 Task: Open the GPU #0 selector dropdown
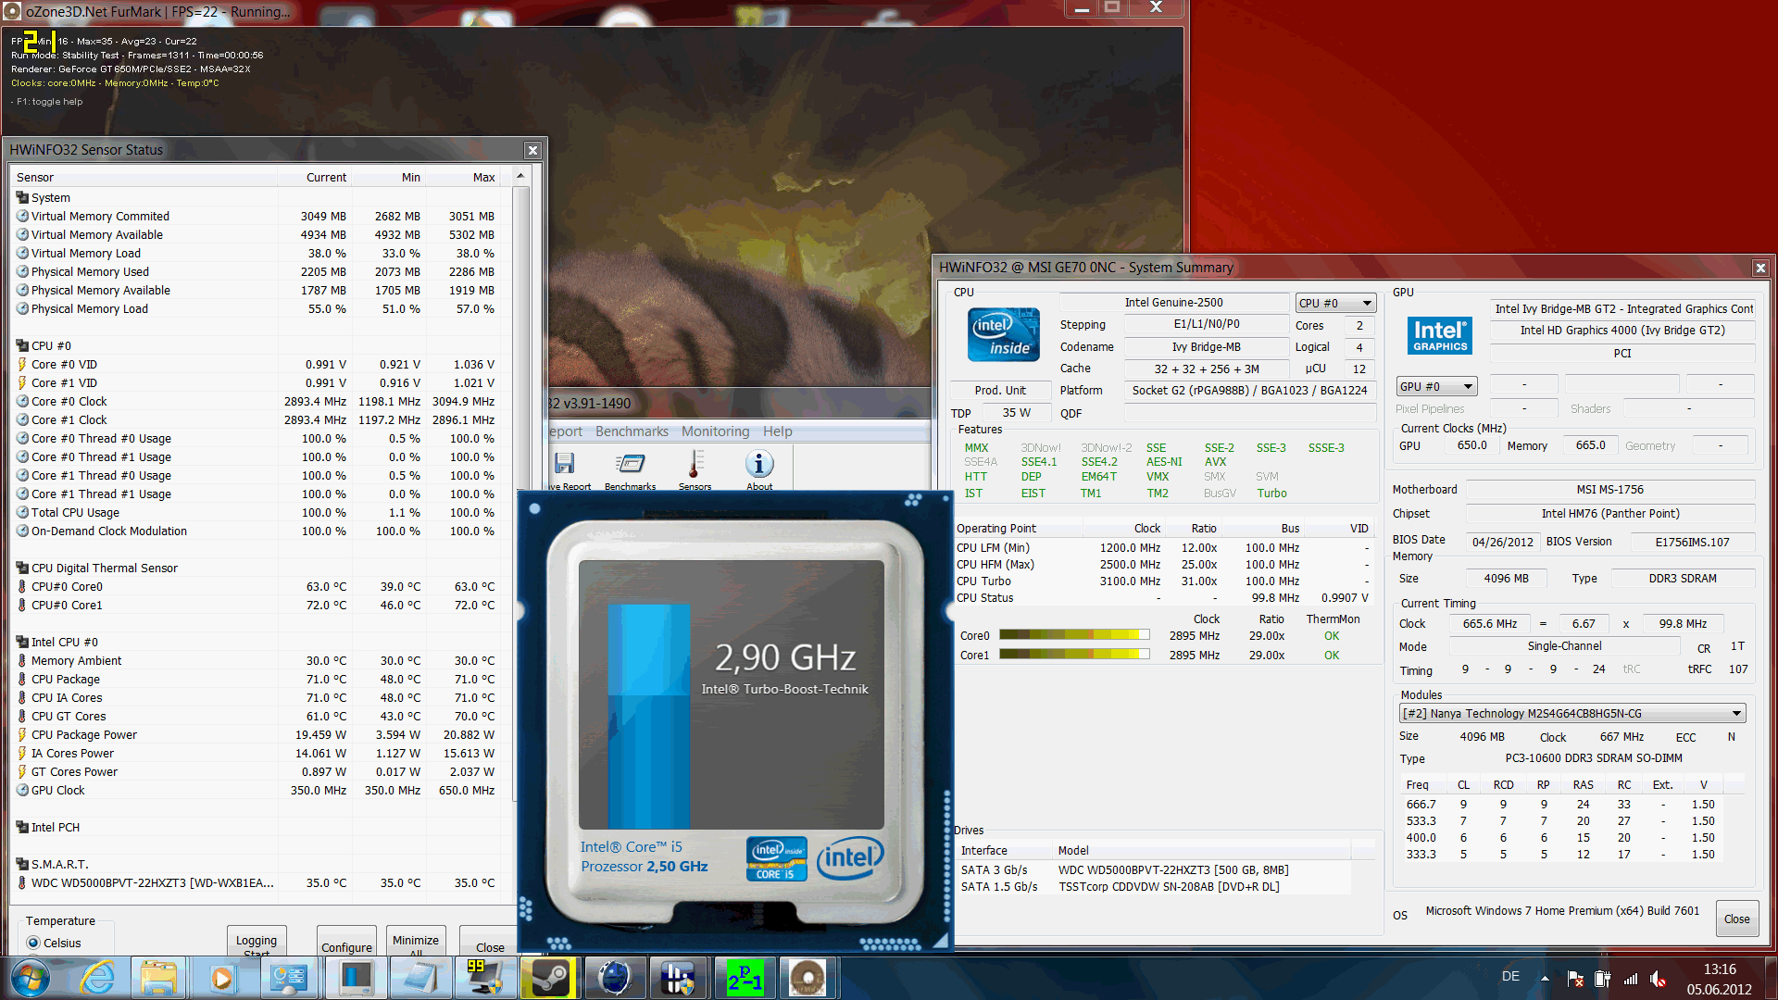click(1436, 386)
